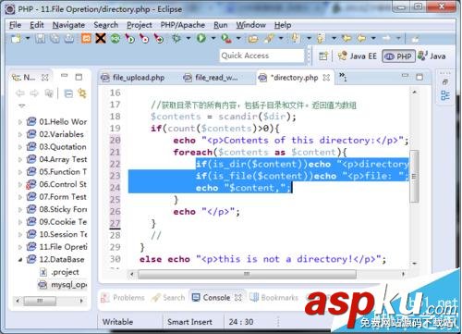
Task: Open the Navigate menu
Action: 68,25
